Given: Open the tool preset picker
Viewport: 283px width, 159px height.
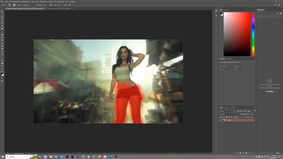Looking at the screenshot, I should click(4, 5).
